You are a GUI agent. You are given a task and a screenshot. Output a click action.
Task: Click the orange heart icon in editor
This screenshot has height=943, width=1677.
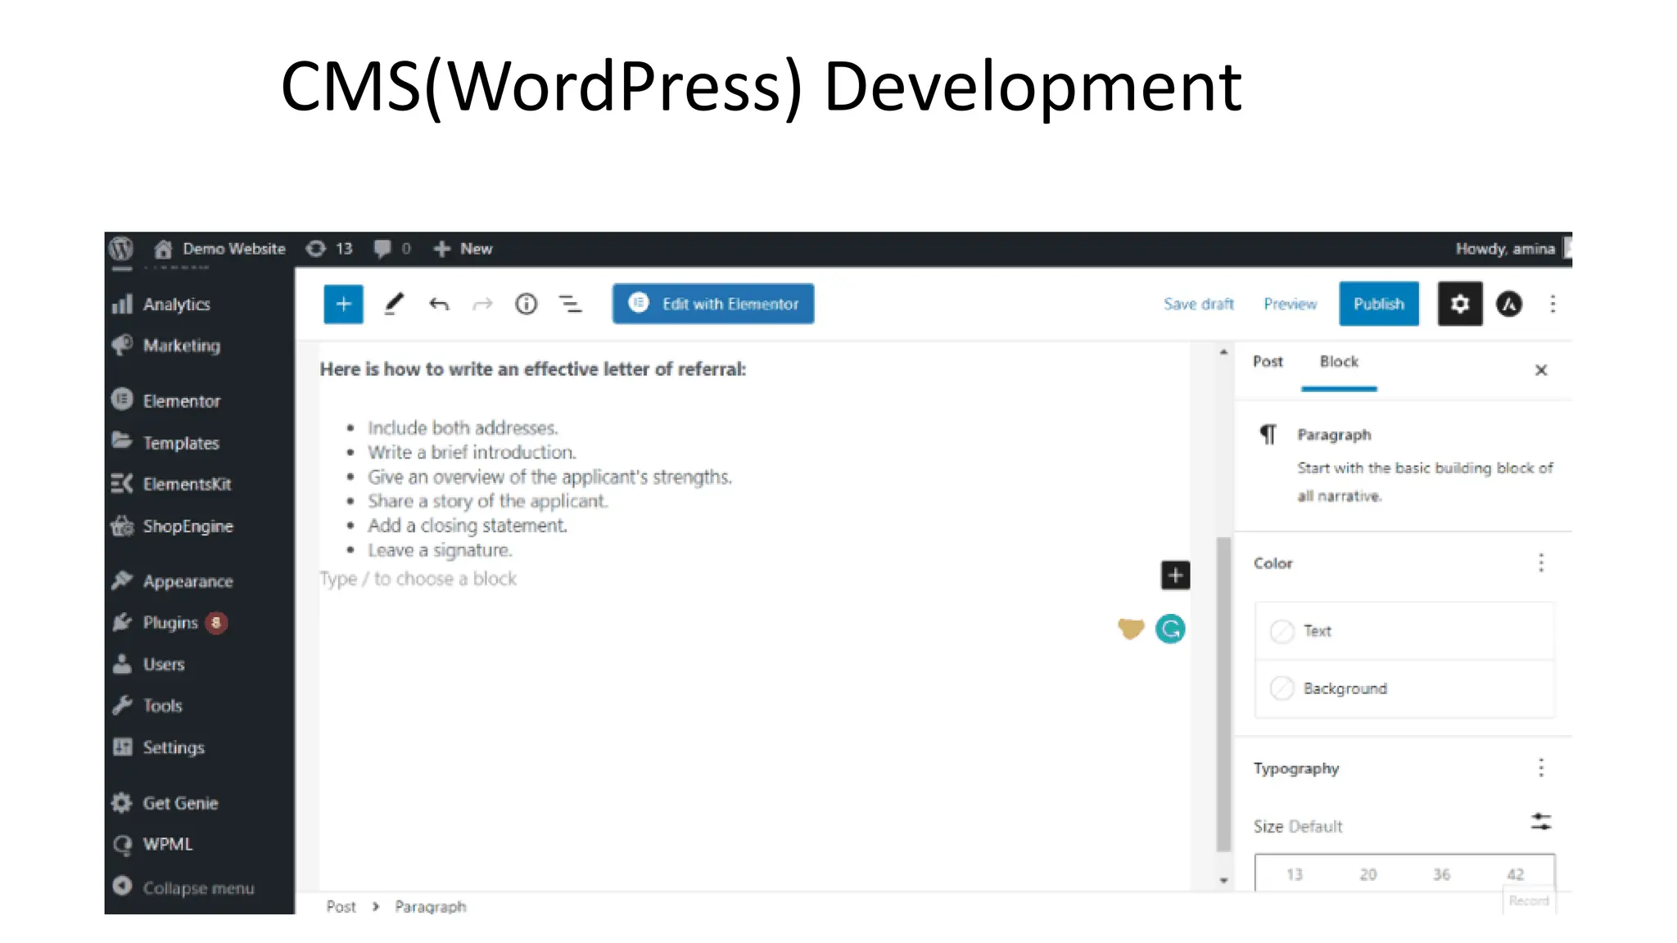1131,629
